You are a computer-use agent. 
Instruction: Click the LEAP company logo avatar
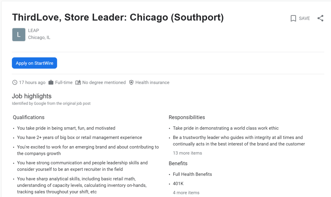point(19,35)
